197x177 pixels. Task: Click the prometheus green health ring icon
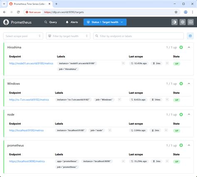tap(181, 145)
